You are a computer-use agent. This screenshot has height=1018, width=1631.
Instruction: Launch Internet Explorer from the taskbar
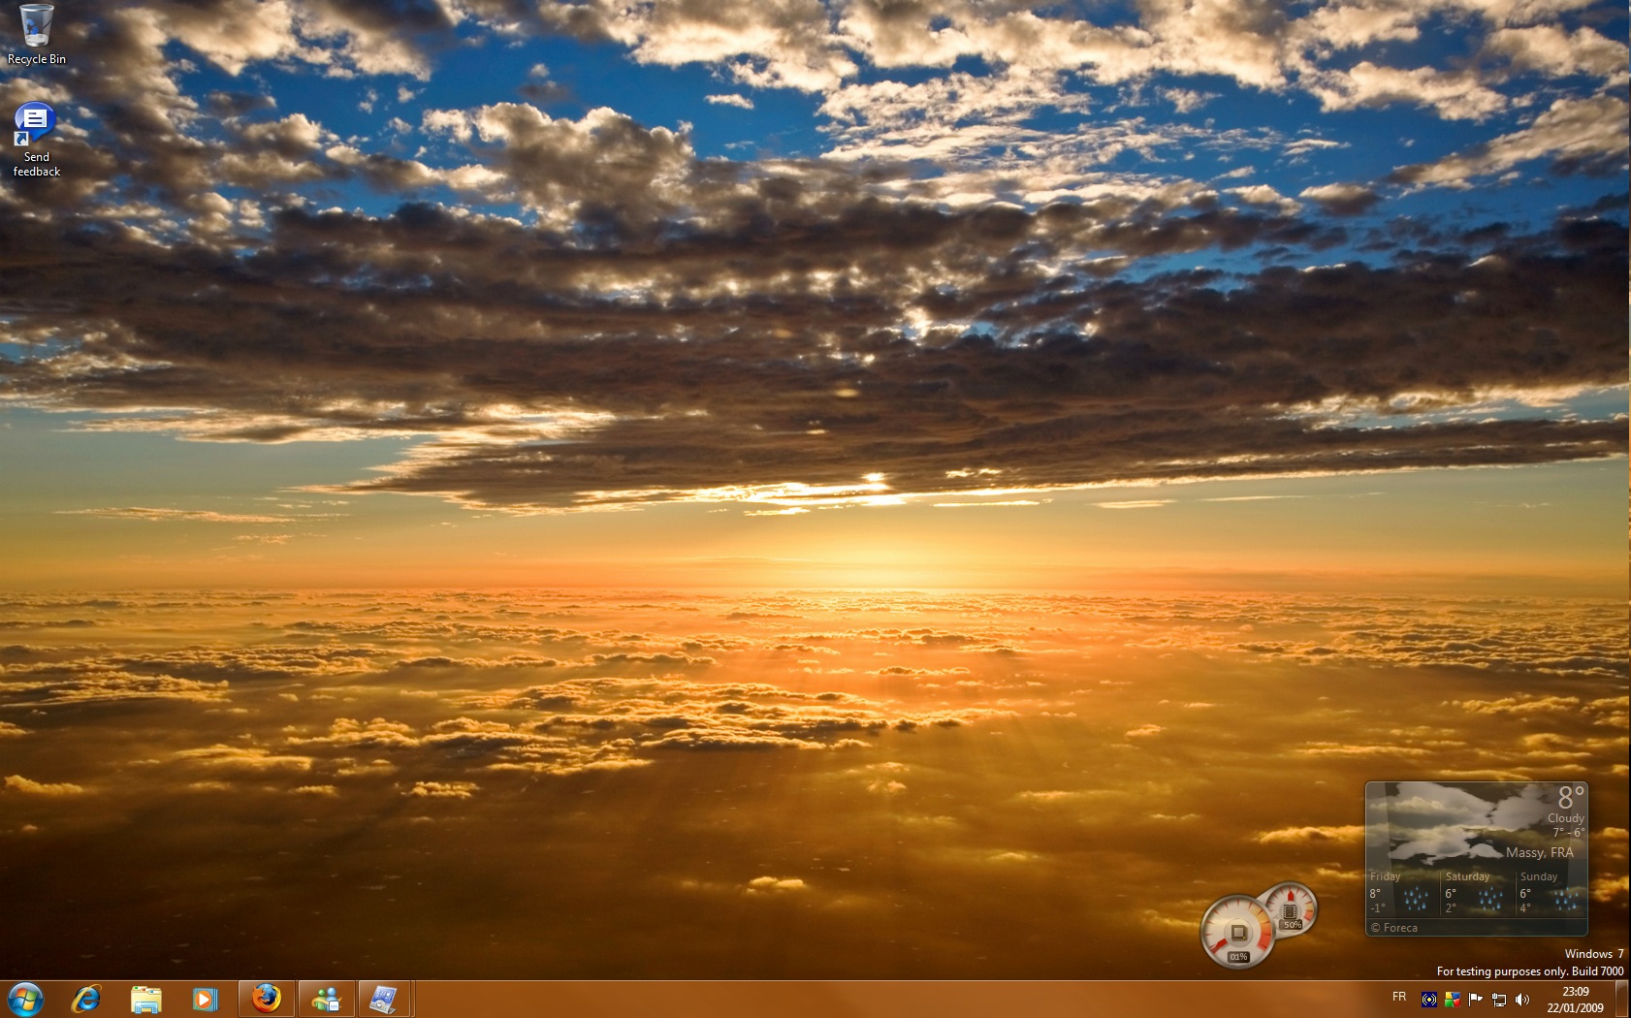86,999
